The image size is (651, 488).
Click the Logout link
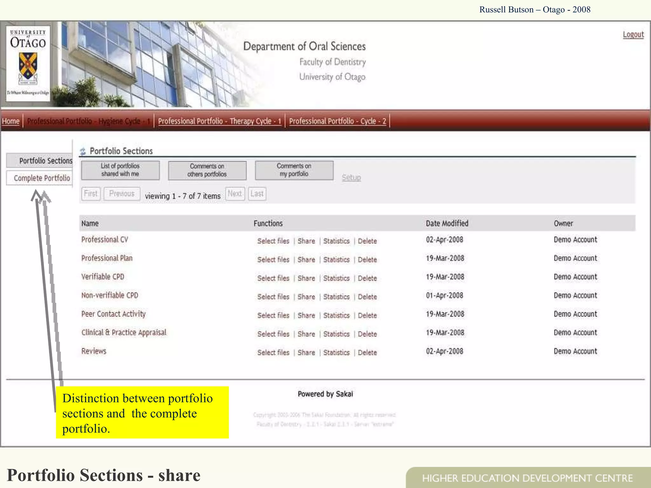point(633,35)
